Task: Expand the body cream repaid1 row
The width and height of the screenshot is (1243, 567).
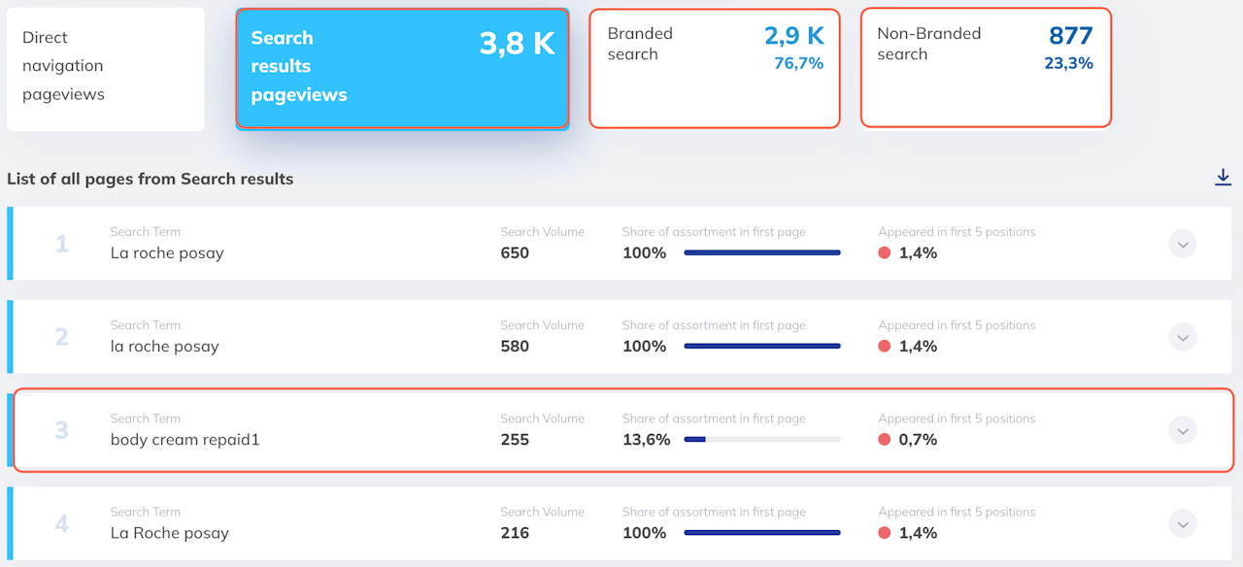Action: tap(1182, 430)
